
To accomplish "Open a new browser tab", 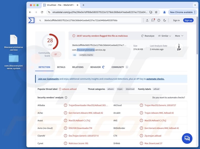I will (x=84, y=5).
